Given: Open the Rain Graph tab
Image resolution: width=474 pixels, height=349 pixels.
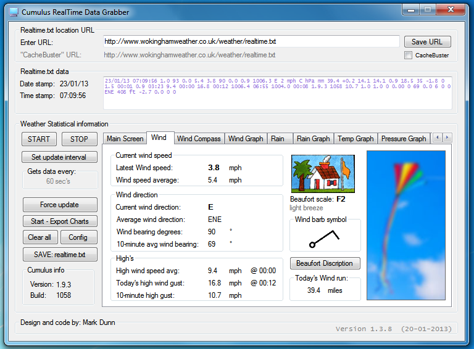Looking at the screenshot, I should pos(313,139).
